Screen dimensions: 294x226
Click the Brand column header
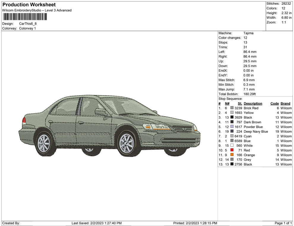point(285,104)
